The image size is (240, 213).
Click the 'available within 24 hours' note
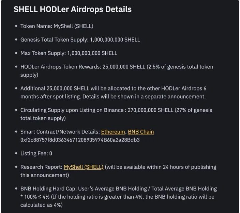click(160, 167)
